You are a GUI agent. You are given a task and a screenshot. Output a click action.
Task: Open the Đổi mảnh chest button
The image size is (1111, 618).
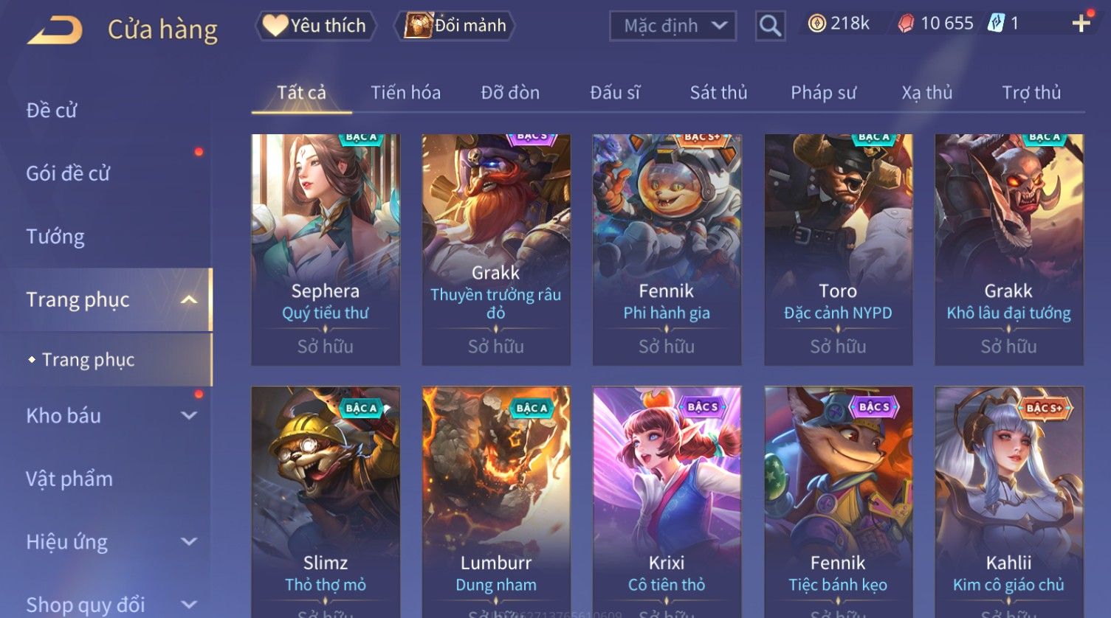pyautogui.click(x=455, y=26)
